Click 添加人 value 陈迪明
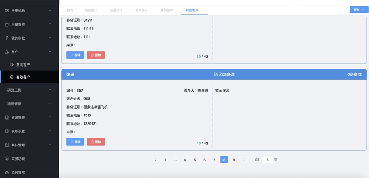This screenshot has height=178, width=369. 202,90
